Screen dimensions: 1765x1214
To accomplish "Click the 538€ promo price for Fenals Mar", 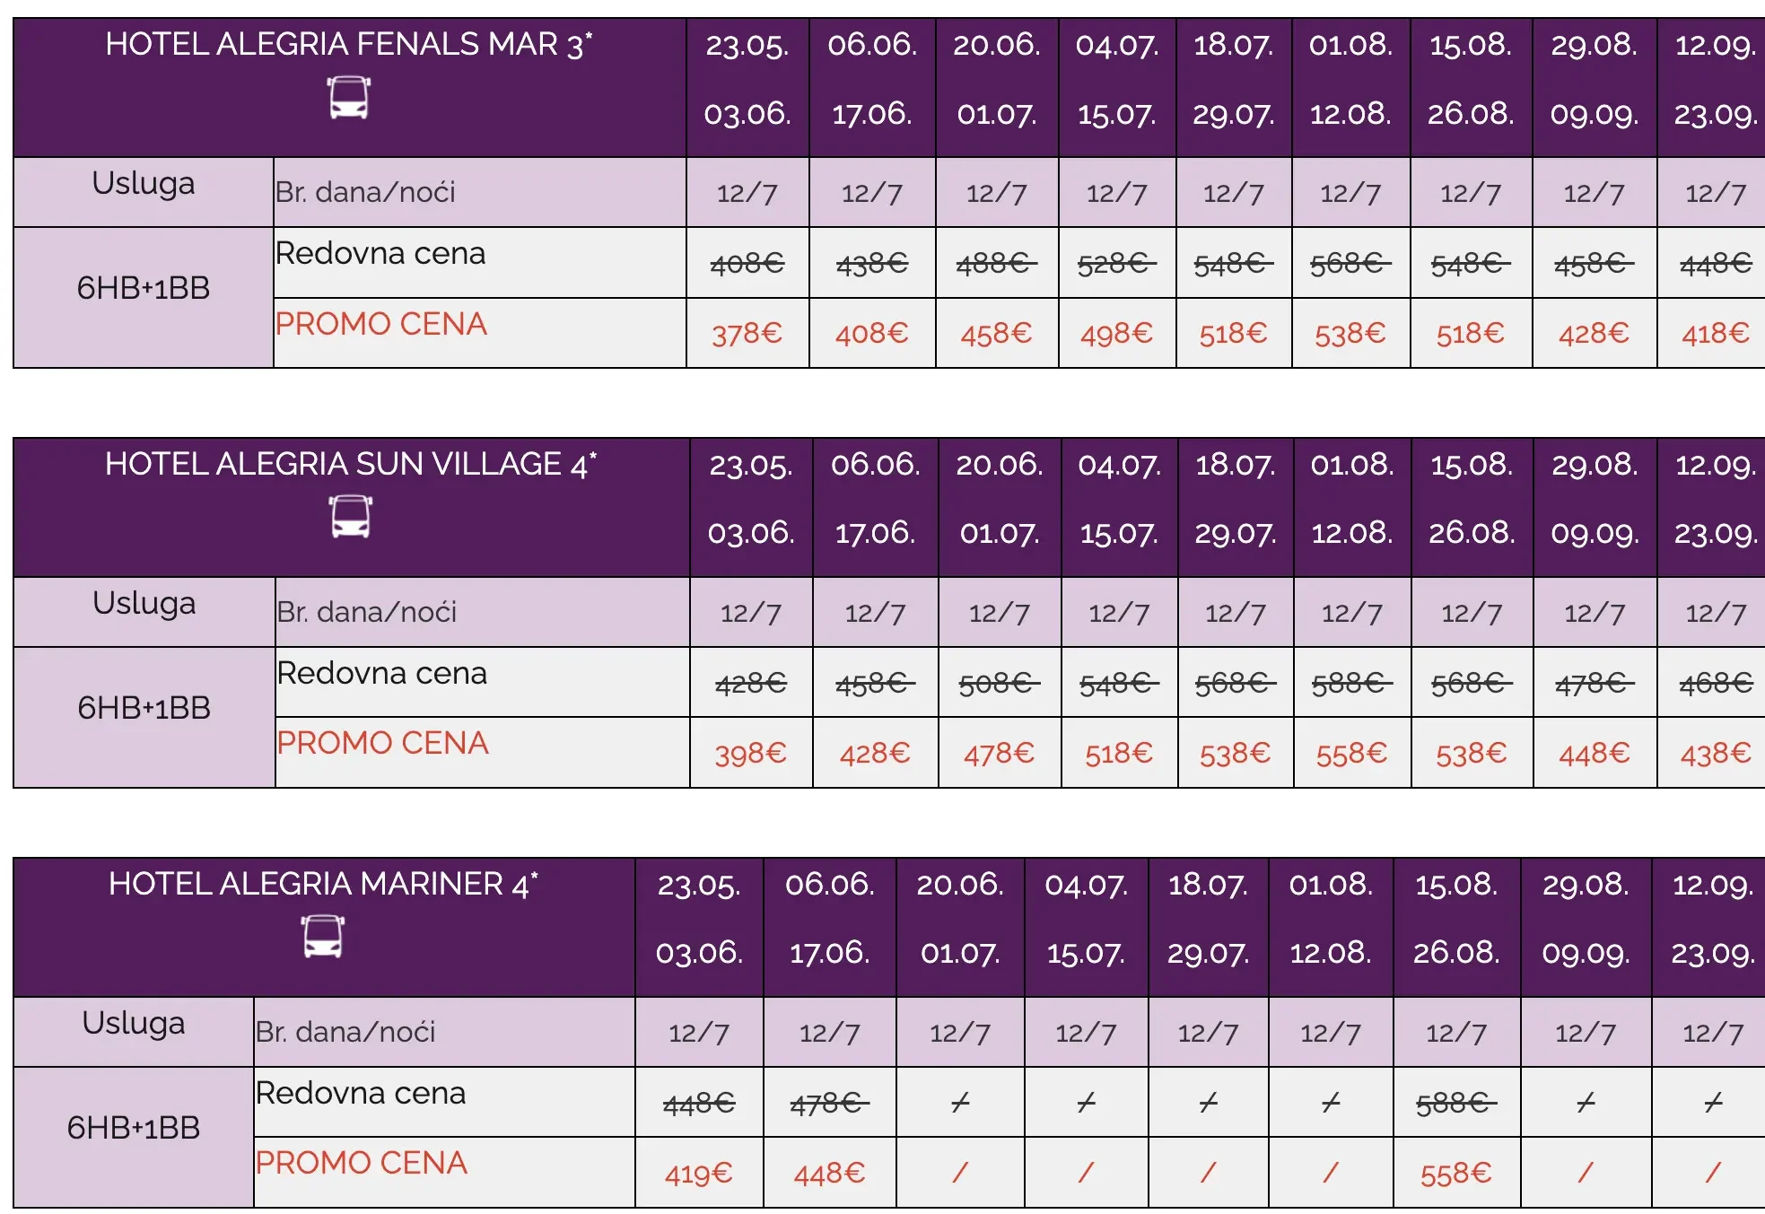I will [x=1350, y=334].
